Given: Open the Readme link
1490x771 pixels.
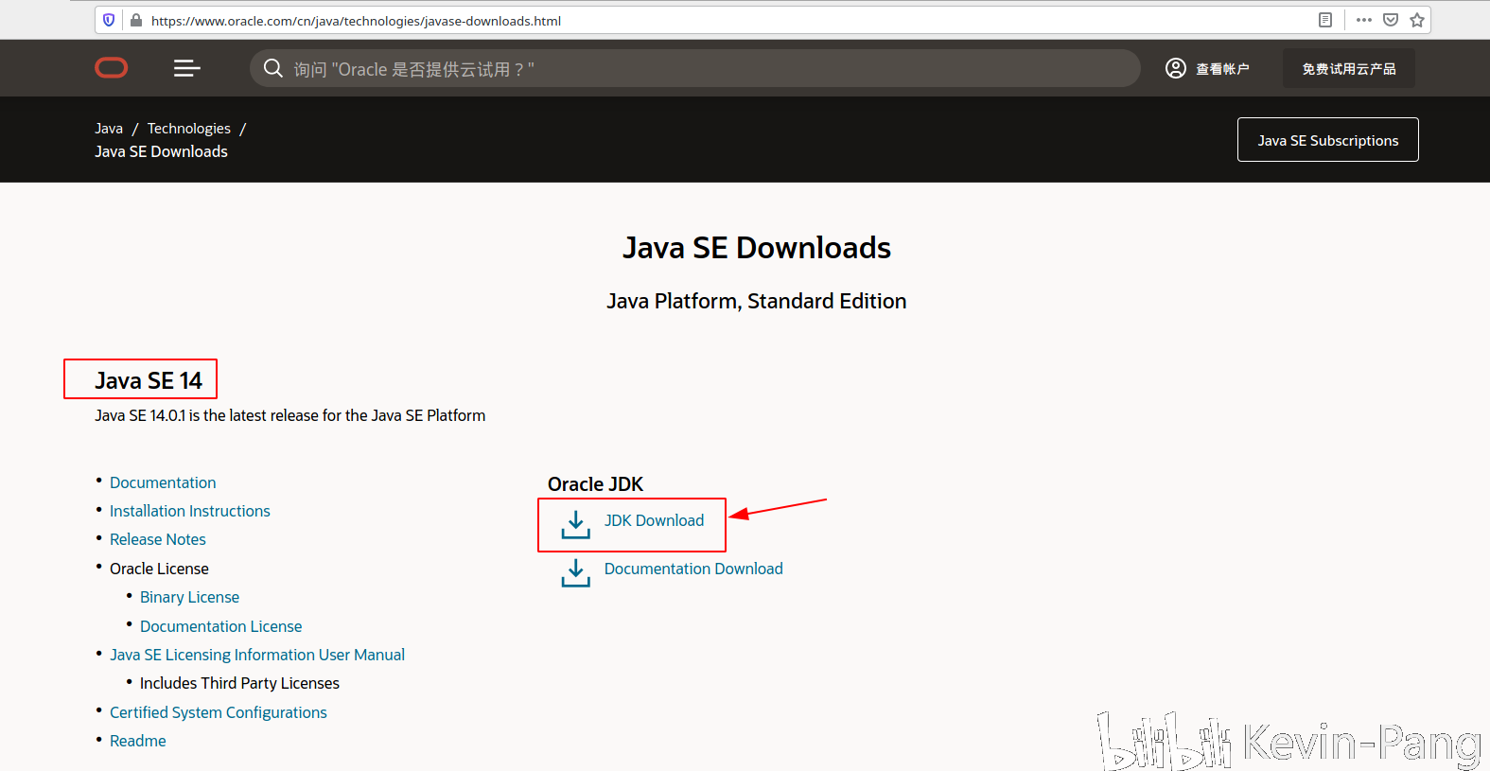Looking at the screenshot, I should (138, 741).
